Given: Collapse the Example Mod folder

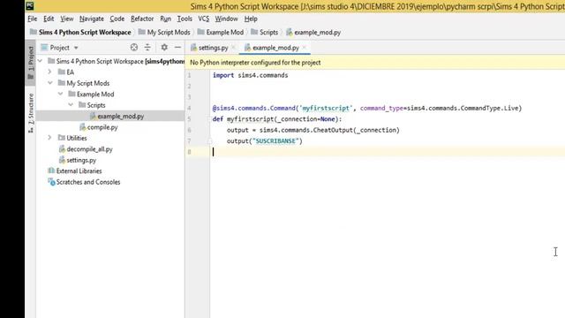Looking at the screenshot, I should pyautogui.click(x=60, y=95).
